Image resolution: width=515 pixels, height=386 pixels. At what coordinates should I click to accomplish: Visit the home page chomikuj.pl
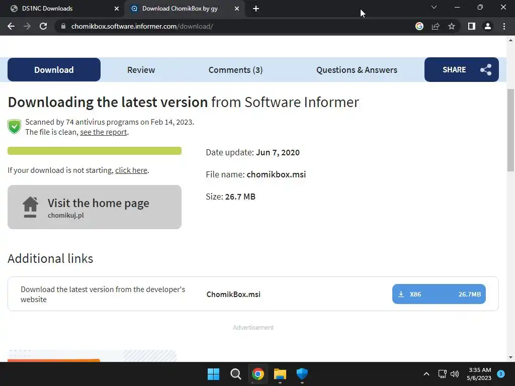coord(95,207)
